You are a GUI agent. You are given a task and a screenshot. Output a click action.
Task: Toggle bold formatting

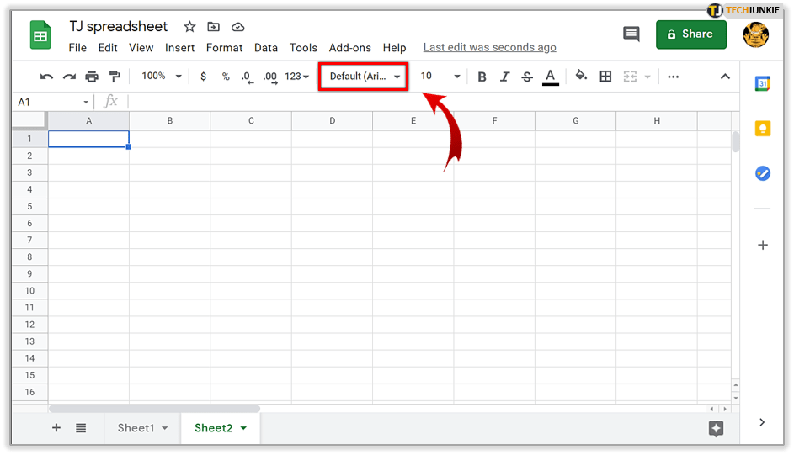click(482, 77)
